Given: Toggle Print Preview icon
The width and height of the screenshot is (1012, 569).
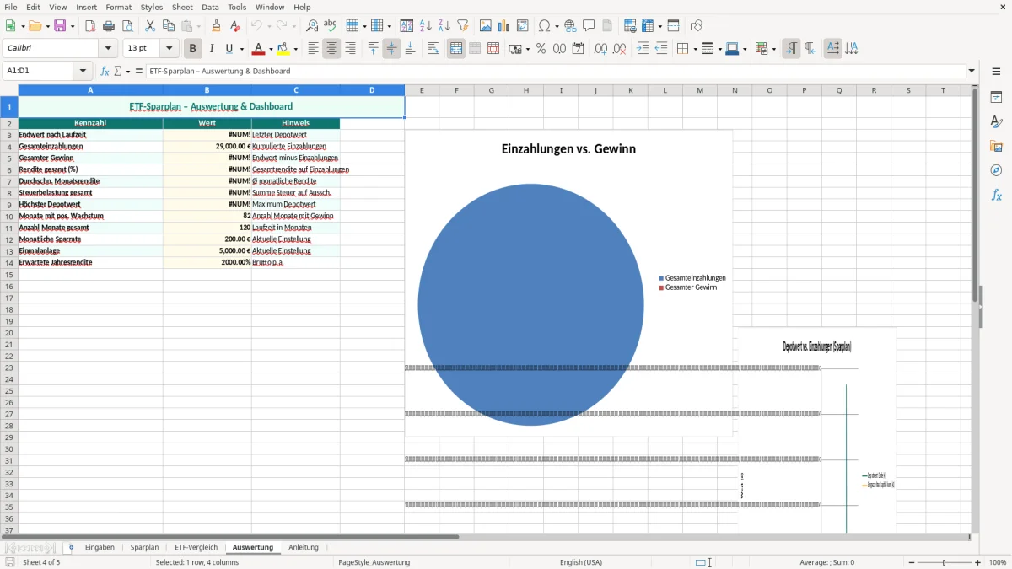Looking at the screenshot, I should pos(127,26).
